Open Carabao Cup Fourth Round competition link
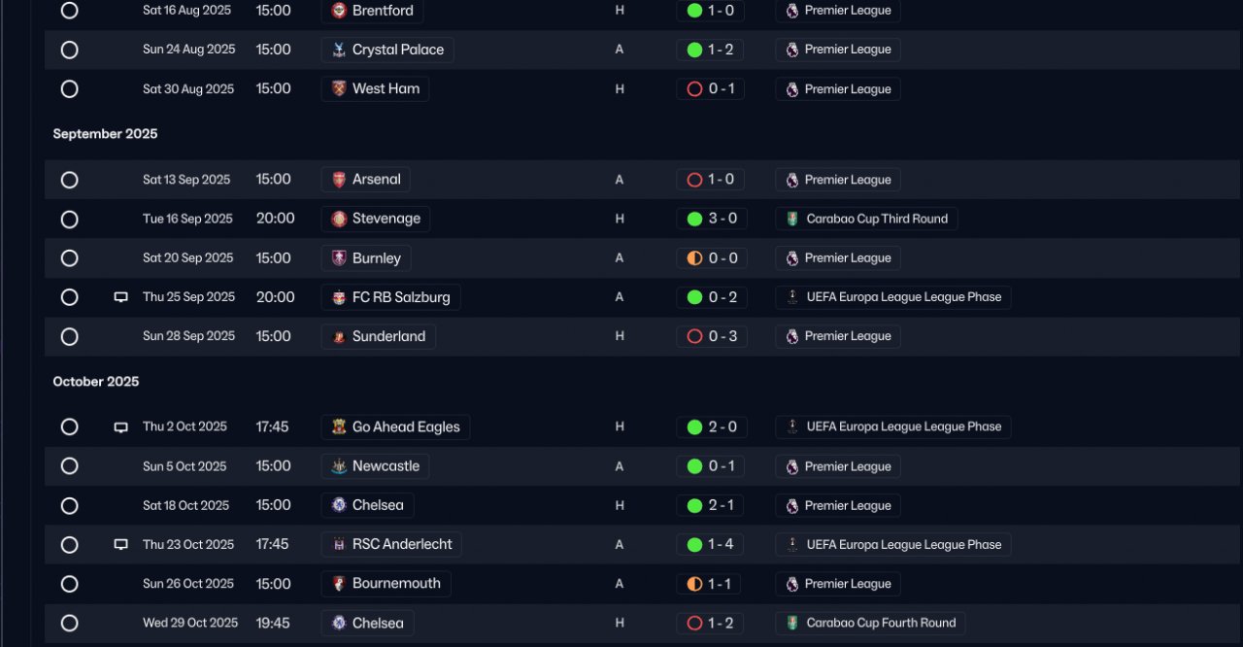1243x647 pixels. pos(870,623)
